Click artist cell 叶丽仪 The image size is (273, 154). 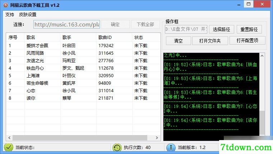coord(69,75)
